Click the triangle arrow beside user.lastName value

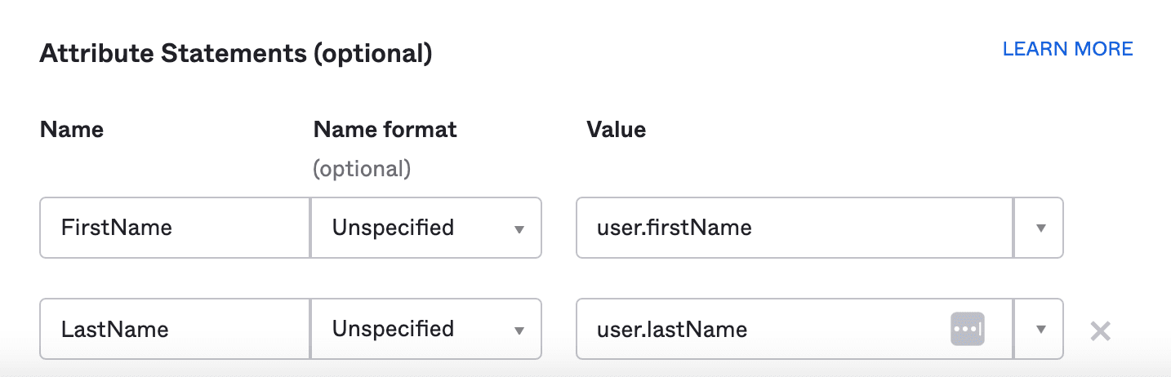(1040, 330)
